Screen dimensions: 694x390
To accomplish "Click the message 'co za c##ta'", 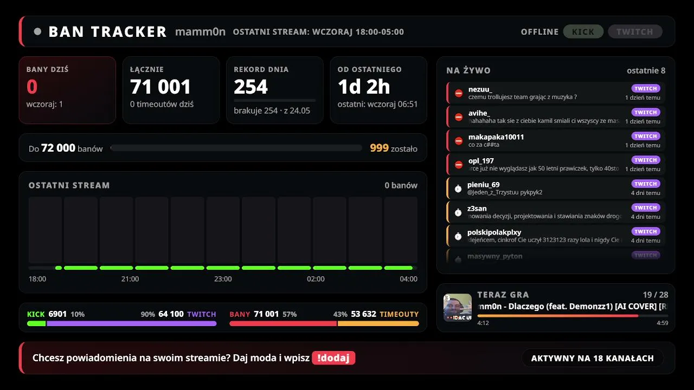I will [x=484, y=145].
